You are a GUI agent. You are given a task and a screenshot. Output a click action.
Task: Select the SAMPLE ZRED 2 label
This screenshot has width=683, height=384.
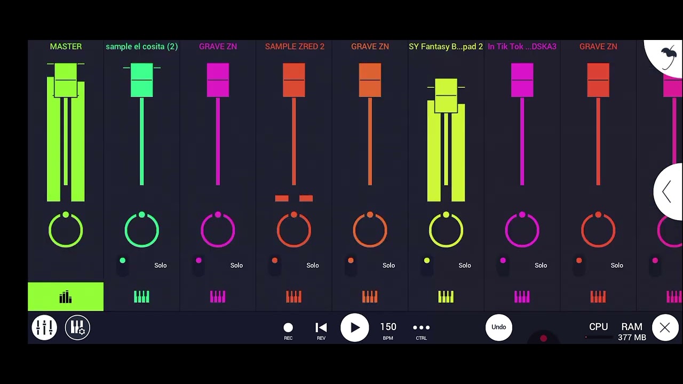295,46
